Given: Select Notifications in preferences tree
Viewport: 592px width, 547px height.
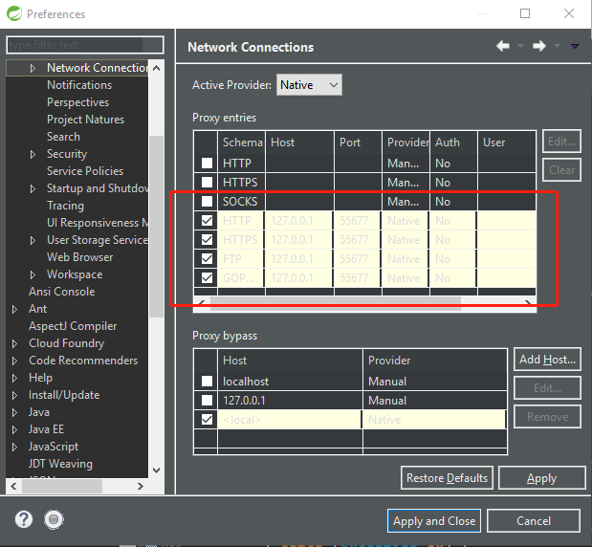Looking at the screenshot, I should point(79,85).
